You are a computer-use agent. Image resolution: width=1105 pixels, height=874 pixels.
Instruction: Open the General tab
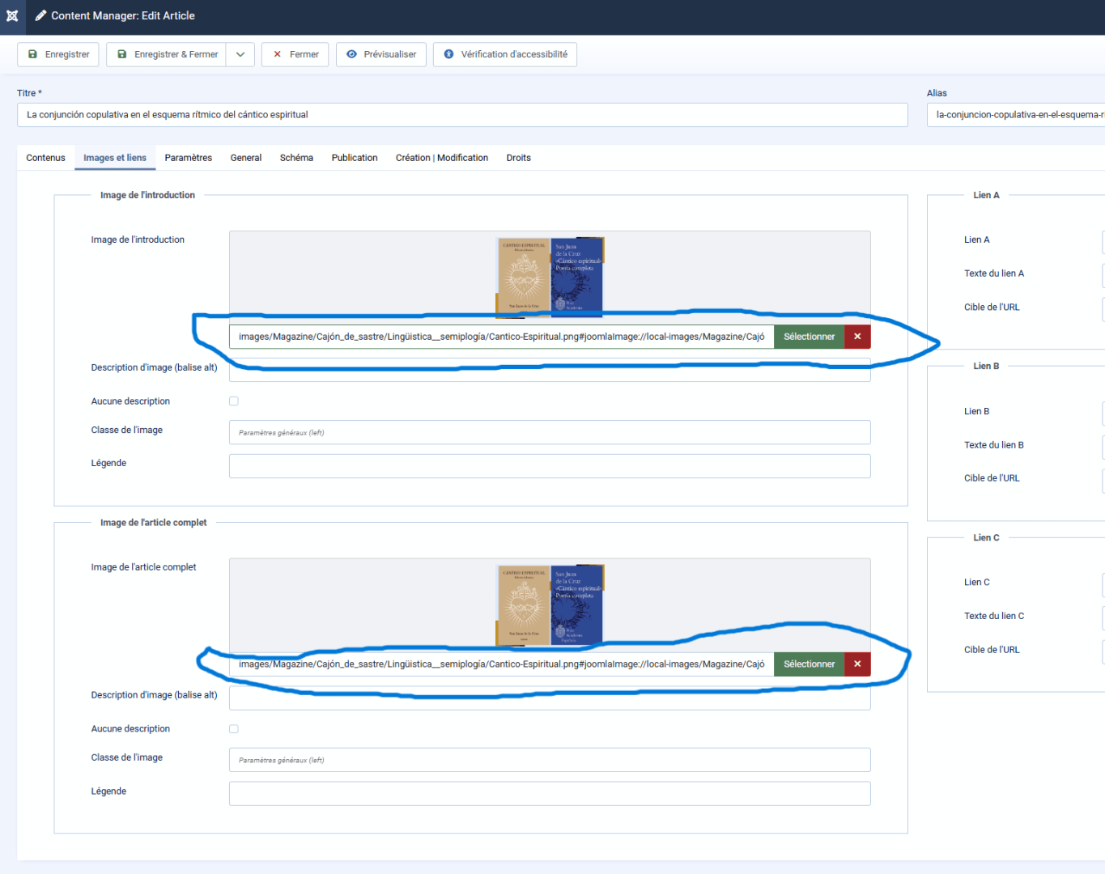tap(246, 158)
